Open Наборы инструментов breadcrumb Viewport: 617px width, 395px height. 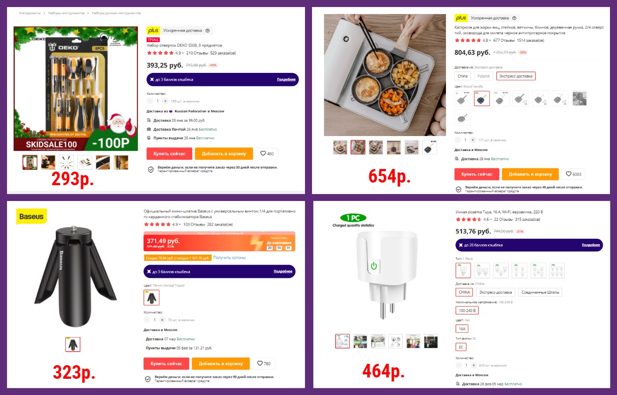(66, 13)
